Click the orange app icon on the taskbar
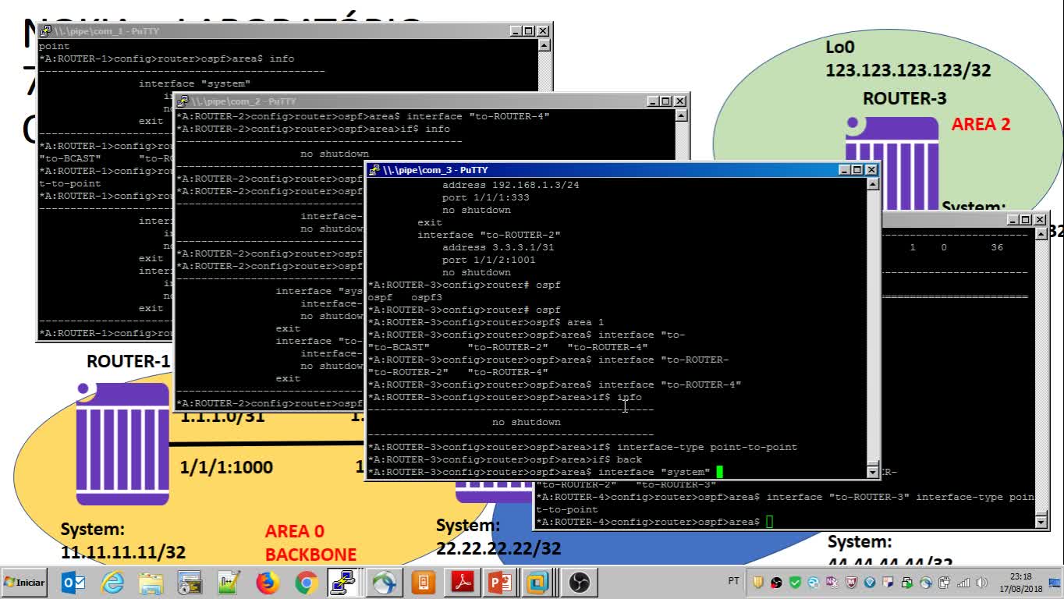 point(423,582)
